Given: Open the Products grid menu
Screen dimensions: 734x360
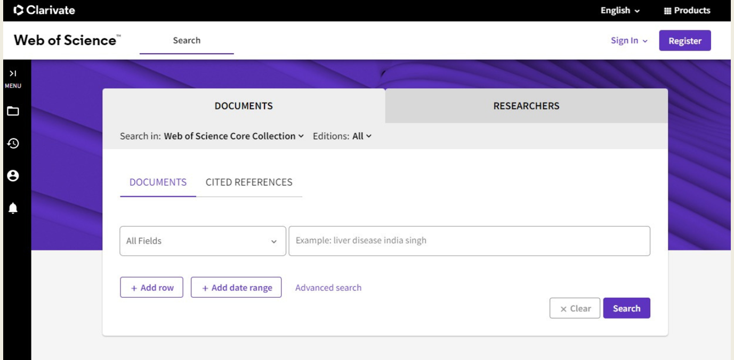Looking at the screenshot, I should point(687,11).
